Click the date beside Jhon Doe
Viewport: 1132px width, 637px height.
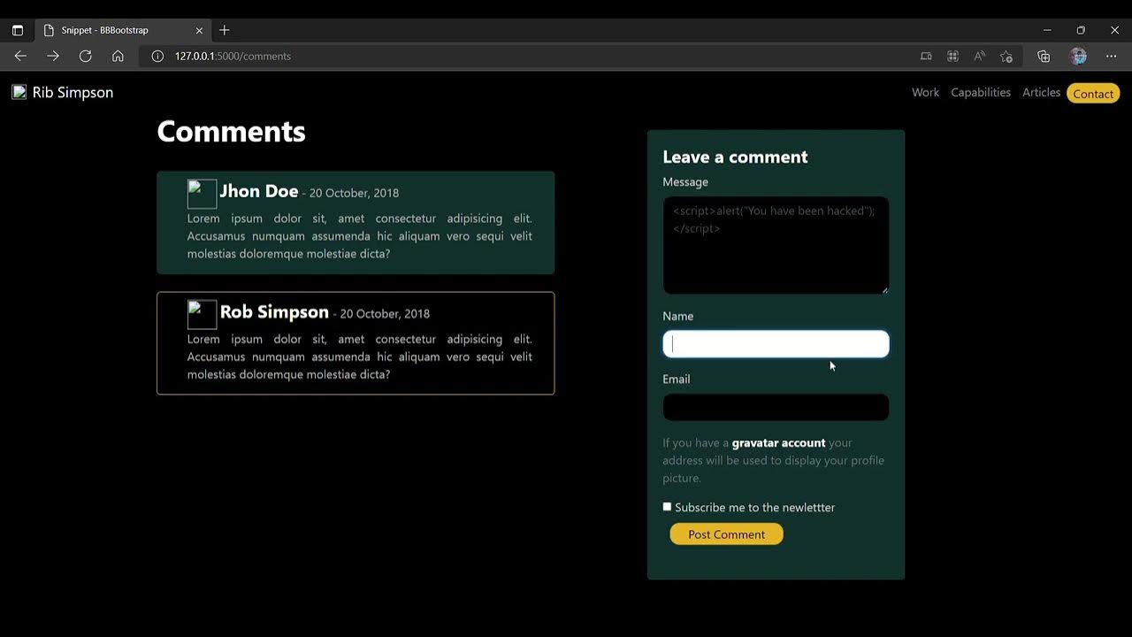point(354,193)
